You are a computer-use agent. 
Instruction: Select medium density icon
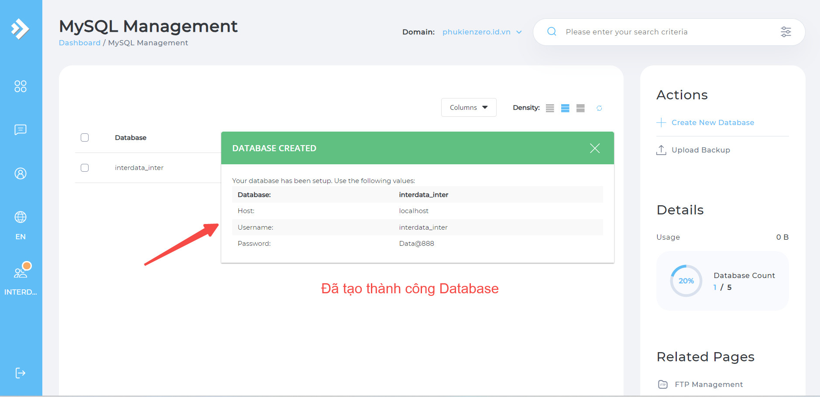click(565, 108)
